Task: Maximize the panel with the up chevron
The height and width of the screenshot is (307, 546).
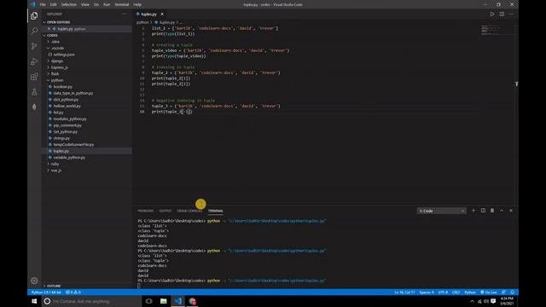Action: [x=502, y=211]
